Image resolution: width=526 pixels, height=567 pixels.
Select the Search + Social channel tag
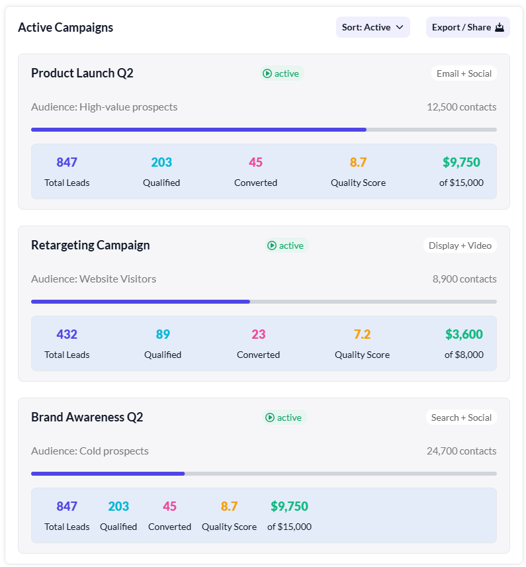(461, 417)
